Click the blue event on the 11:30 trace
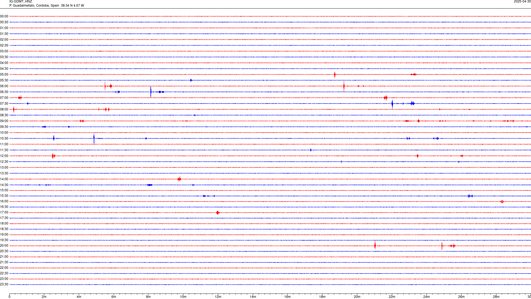Image resolution: width=531 pixels, height=299 pixels. point(311,150)
